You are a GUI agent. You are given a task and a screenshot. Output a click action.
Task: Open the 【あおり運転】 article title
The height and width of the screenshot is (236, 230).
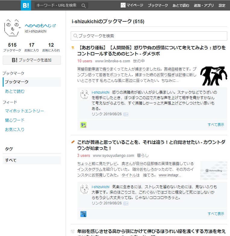(x=151, y=51)
